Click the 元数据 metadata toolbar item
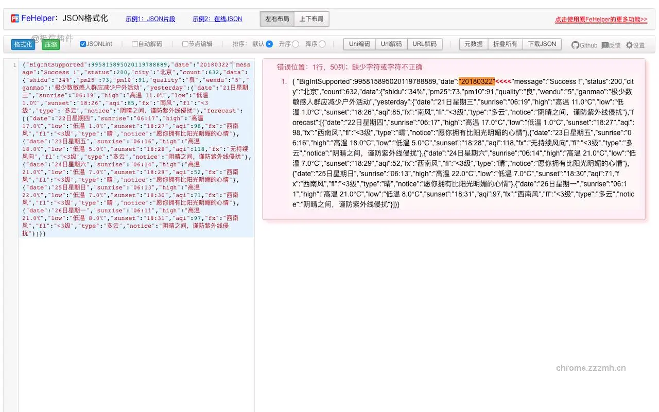The width and height of the screenshot is (659, 412). [473, 44]
